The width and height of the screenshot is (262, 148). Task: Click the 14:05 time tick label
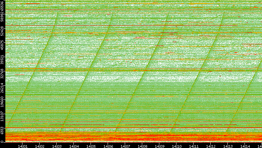[x=91, y=146]
